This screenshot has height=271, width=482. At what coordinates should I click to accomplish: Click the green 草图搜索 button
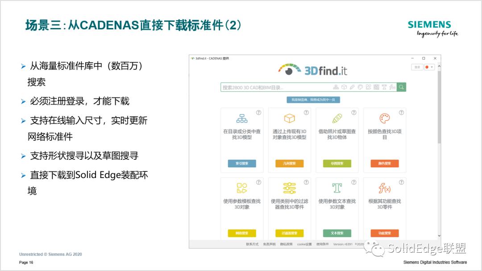coord(337,163)
